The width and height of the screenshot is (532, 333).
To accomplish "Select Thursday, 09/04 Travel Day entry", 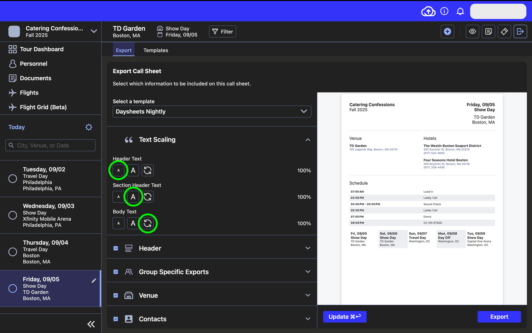I will (50, 252).
